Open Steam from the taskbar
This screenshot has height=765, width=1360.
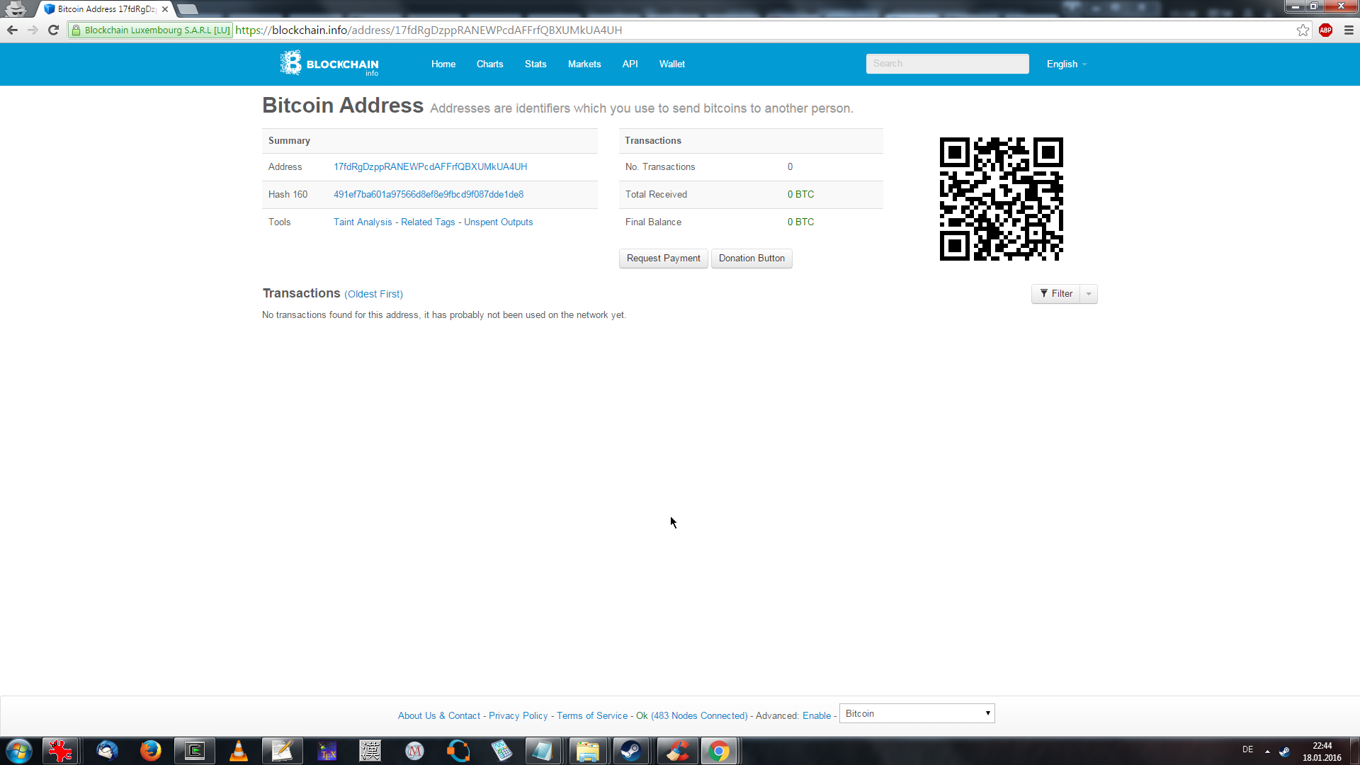click(630, 751)
